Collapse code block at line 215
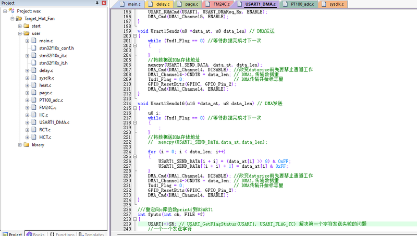Screen dimensions: 417x236 135,108
